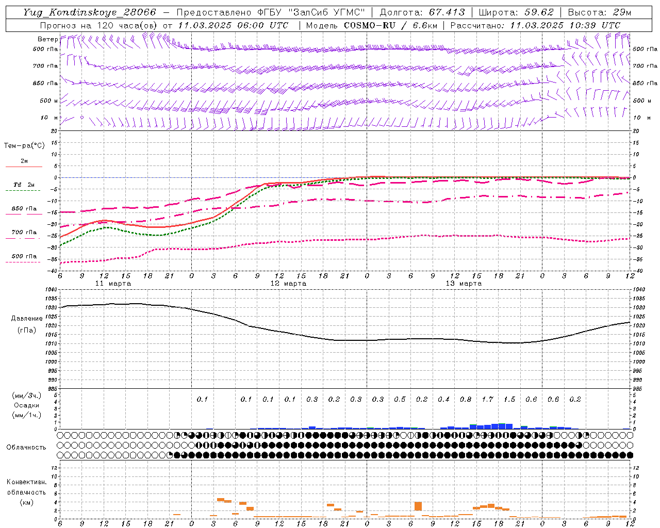Image resolution: width=660 pixels, height=528 pixels.
Task: Click the Тем-ра(°C) axis title
Action: pyautogui.click(x=24, y=146)
